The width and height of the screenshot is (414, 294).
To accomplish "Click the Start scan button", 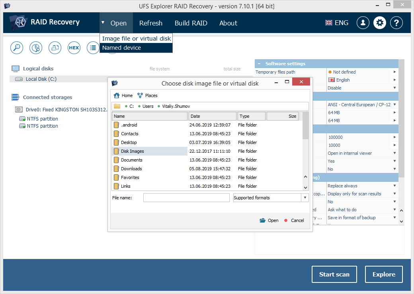I will coord(334,274).
